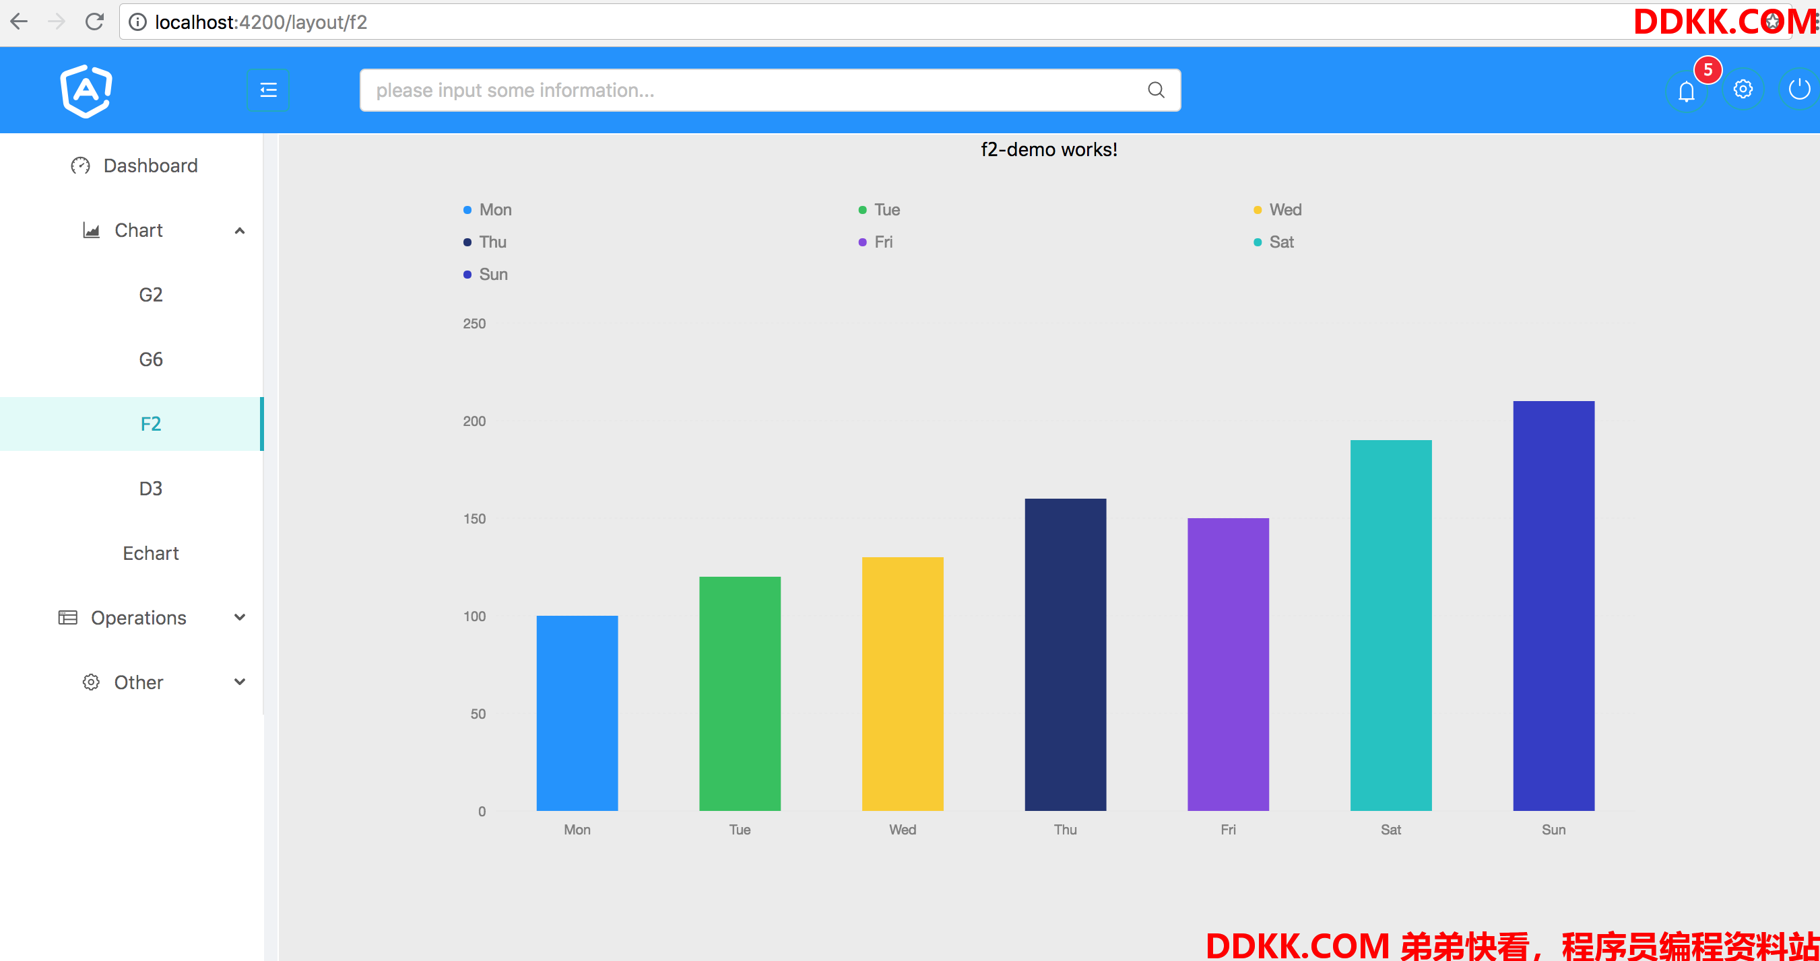This screenshot has height=961, width=1820.
Task: Click the blue Mon bar
Action: point(577,713)
